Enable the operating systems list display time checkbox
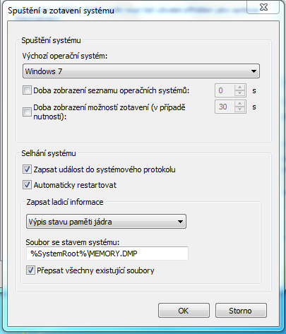 pos(27,90)
